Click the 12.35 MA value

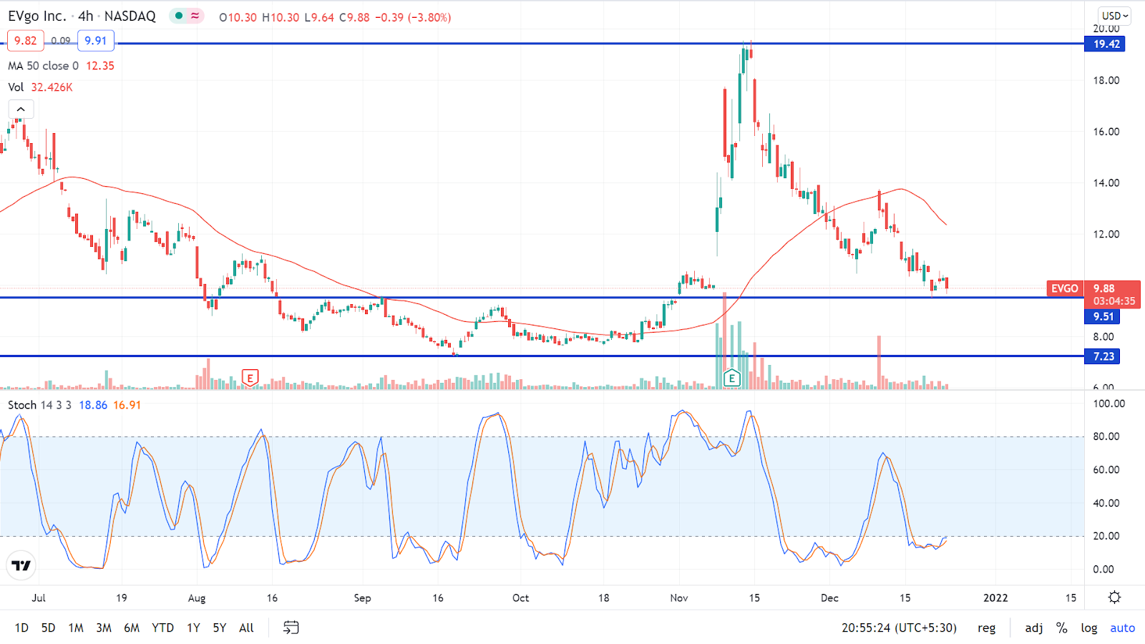point(100,66)
